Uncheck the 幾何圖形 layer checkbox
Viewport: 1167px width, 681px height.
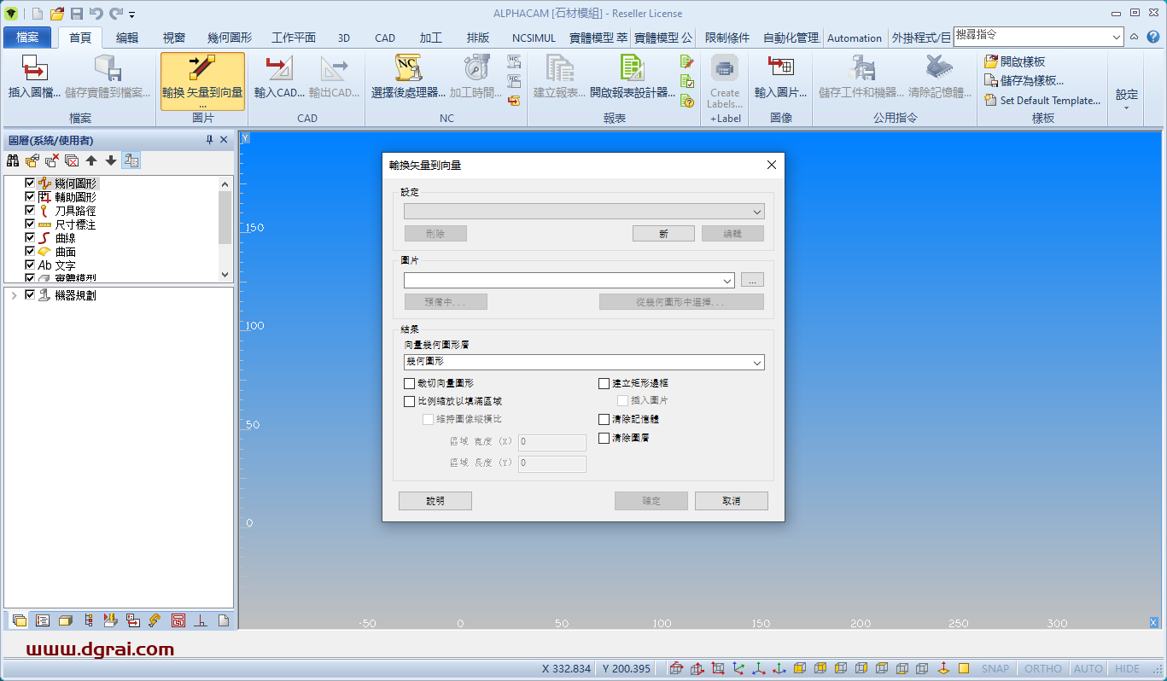pyautogui.click(x=30, y=183)
